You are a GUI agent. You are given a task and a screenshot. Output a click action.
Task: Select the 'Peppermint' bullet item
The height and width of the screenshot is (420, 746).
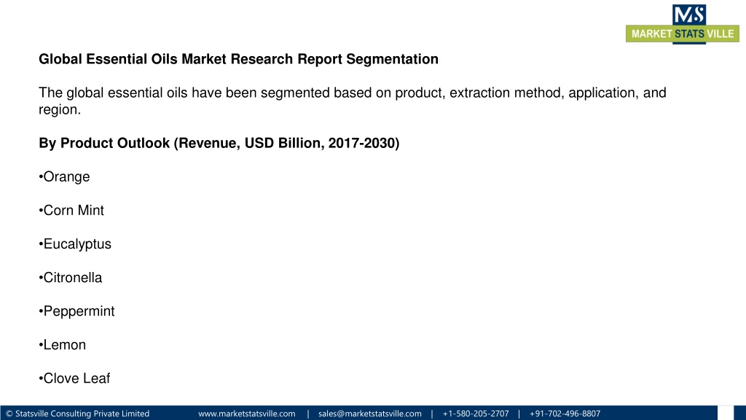coord(76,311)
